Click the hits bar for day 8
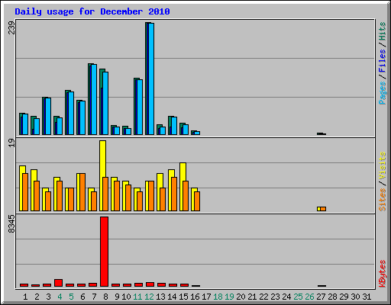This screenshot has width=391, height=305. [x=101, y=101]
